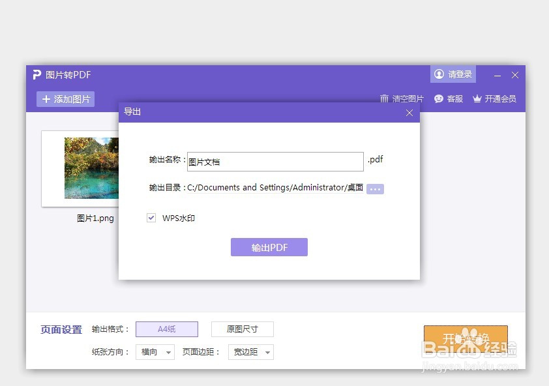Click the 图片转PDF app logo icon
Screen dimensions: 549x386
(37, 74)
